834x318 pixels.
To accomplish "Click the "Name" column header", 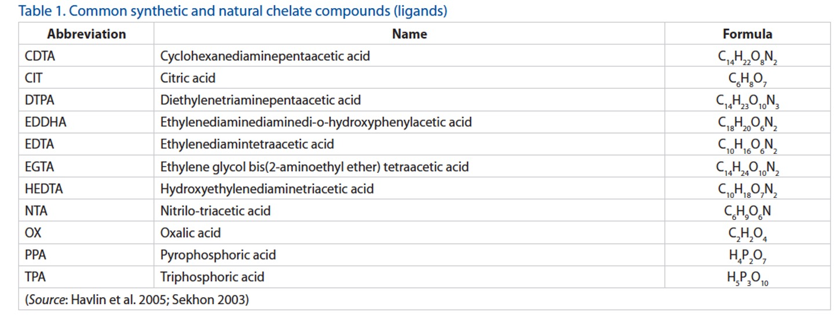I will (x=409, y=34).
